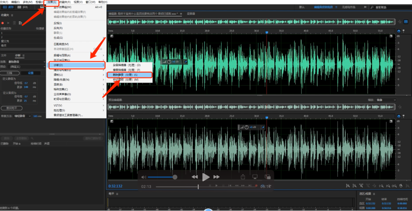Open the 视图(V) menu
Viewport: 412px width, 211px height.
pos(78,2)
